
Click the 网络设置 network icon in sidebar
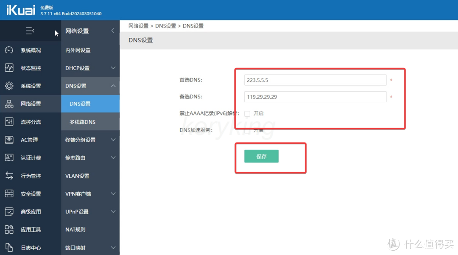point(8,104)
